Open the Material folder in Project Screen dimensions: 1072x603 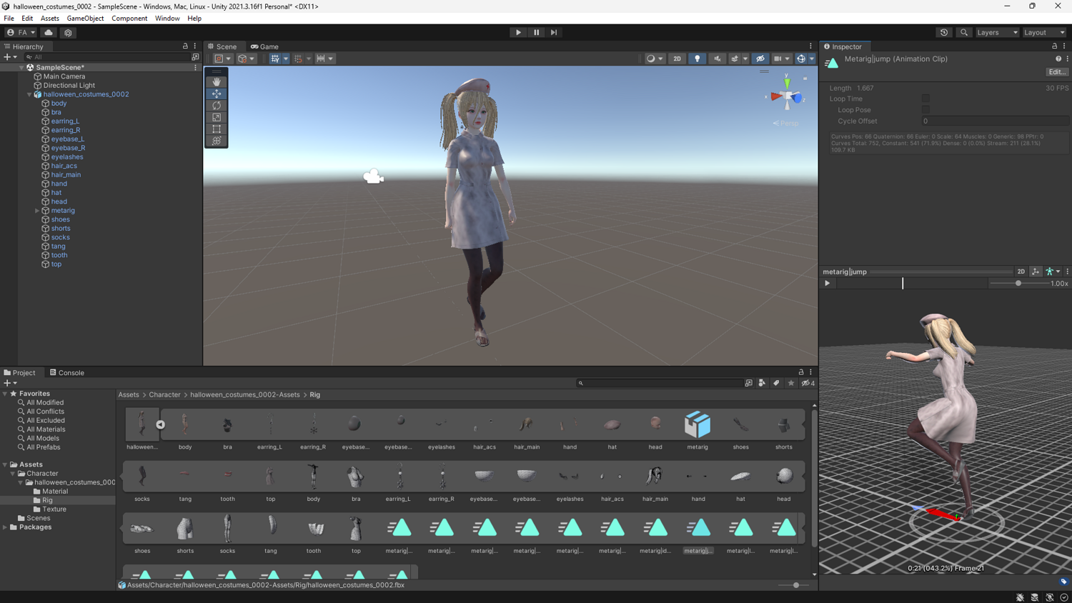(55, 492)
